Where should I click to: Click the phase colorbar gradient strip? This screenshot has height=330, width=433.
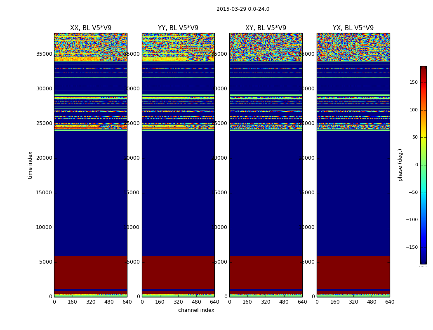(423, 165)
